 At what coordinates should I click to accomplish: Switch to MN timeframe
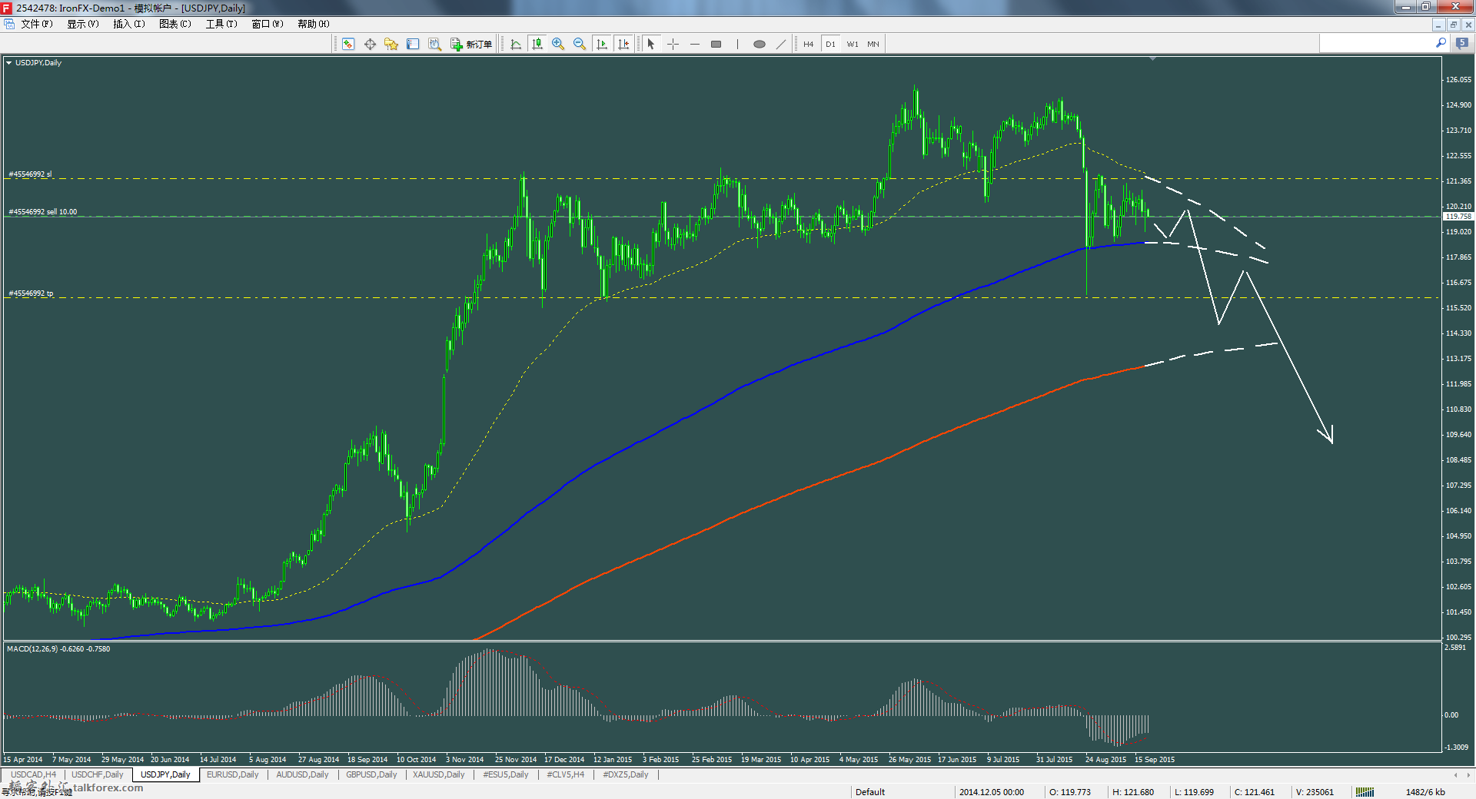(x=873, y=44)
